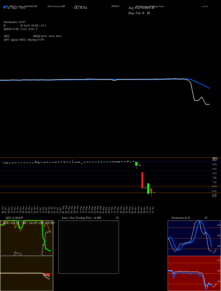This screenshot has width=221, height=291.
Task: Click the large red candlestick of the price drop
Action: click(x=142, y=180)
